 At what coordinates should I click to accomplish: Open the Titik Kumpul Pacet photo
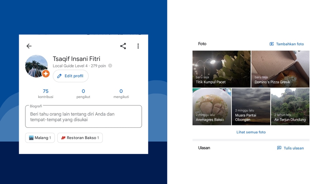tap(221, 69)
